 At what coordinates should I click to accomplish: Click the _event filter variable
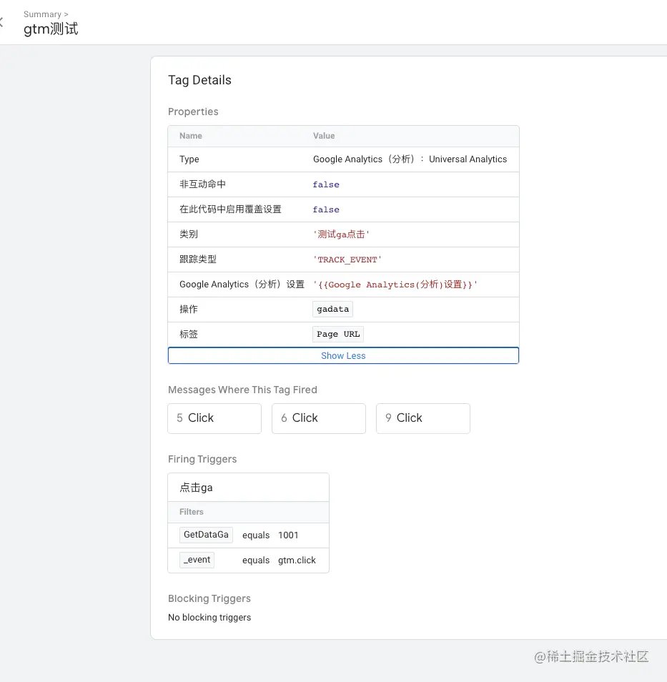click(197, 560)
